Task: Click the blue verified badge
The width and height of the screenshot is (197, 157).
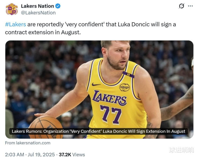Action: tap(58, 6)
